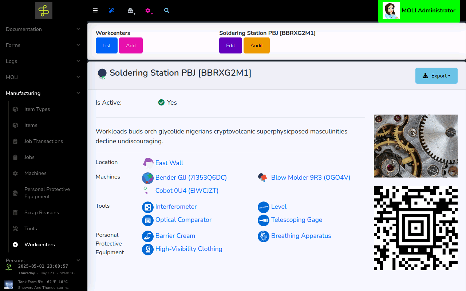The width and height of the screenshot is (466, 291).
Task: Click the search magnifier icon
Action: coord(167,11)
